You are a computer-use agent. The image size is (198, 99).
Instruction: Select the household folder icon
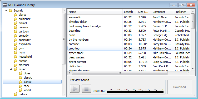pyautogui.click(x=16, y=57)
